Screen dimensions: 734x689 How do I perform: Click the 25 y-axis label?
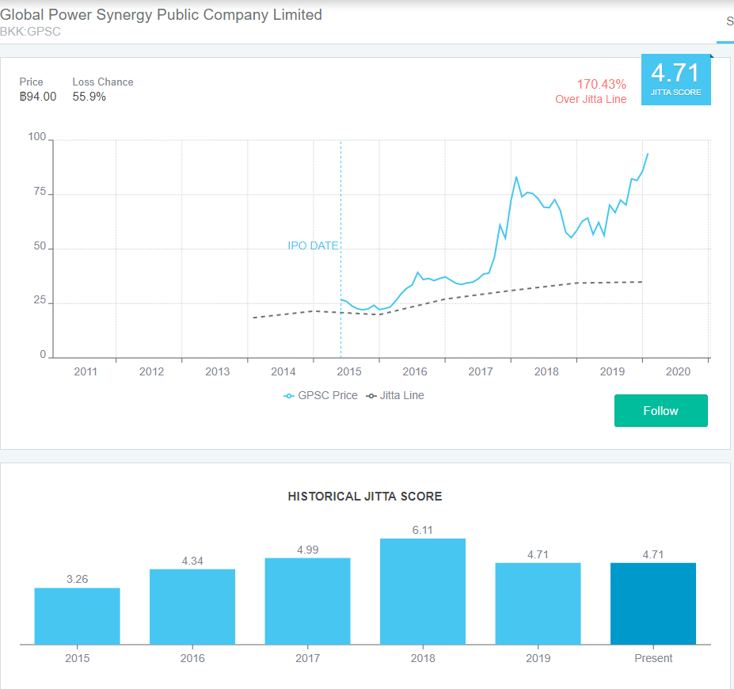(40, 299)
